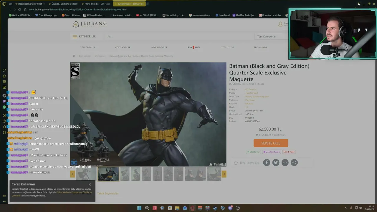Open File Explorer from taskbar
Image resolution: width=377 pixels, height=212 pixels.
pos(177,208)
